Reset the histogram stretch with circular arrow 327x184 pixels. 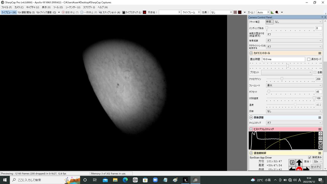(x=320, y=138)
